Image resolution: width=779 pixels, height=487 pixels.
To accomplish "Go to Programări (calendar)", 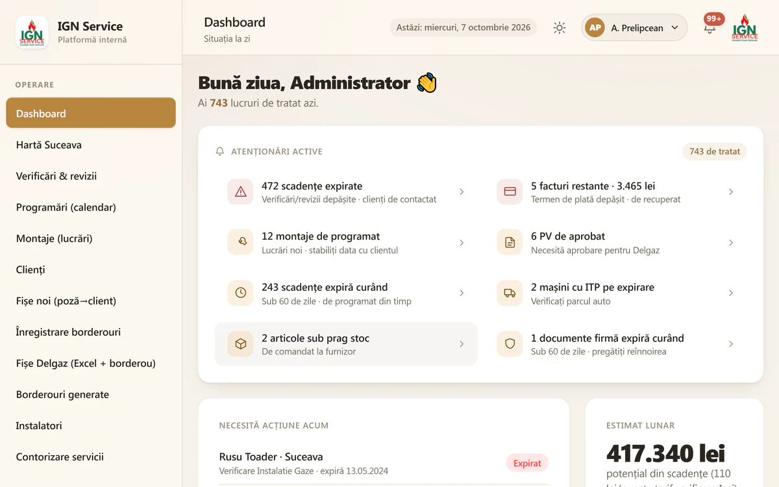I will pos(91,207).
